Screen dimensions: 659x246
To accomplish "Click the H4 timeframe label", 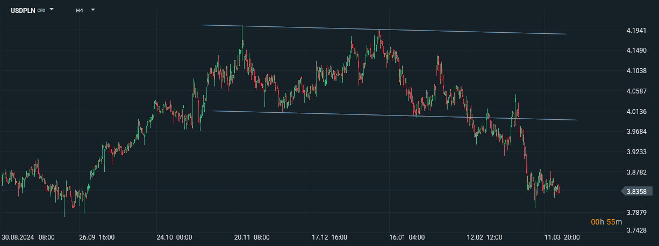I will [x=80, y=10].
